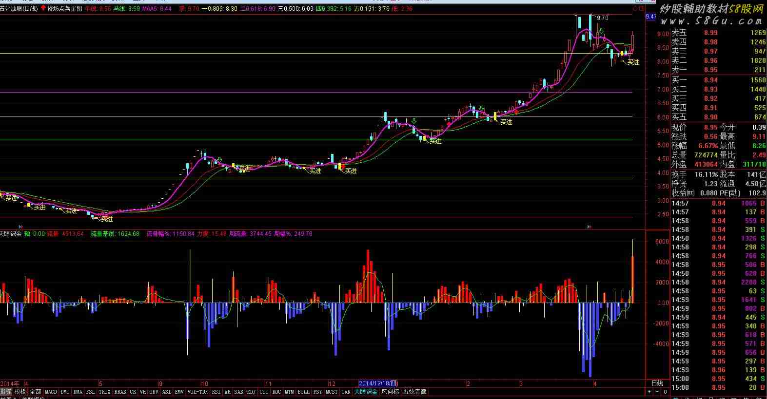
Task: Open the SAR indicator tab
Action: (x=239, y=392)
